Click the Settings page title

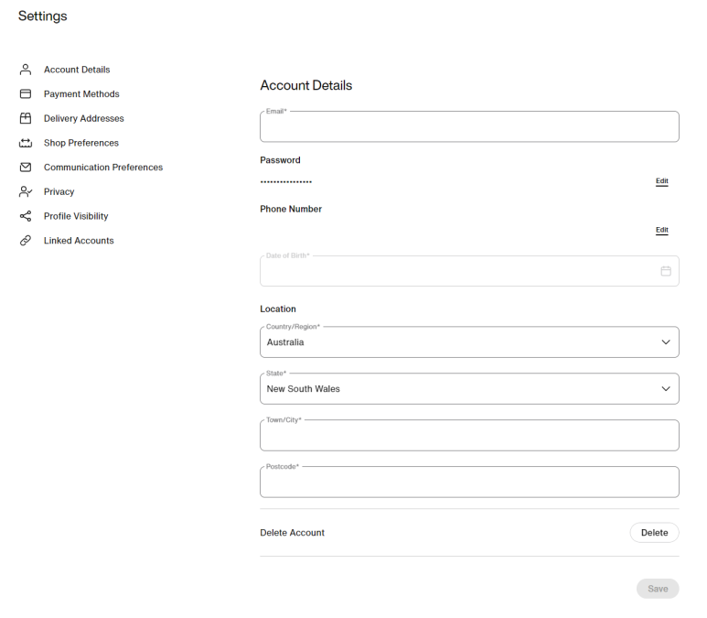click(x=42, y=16)
